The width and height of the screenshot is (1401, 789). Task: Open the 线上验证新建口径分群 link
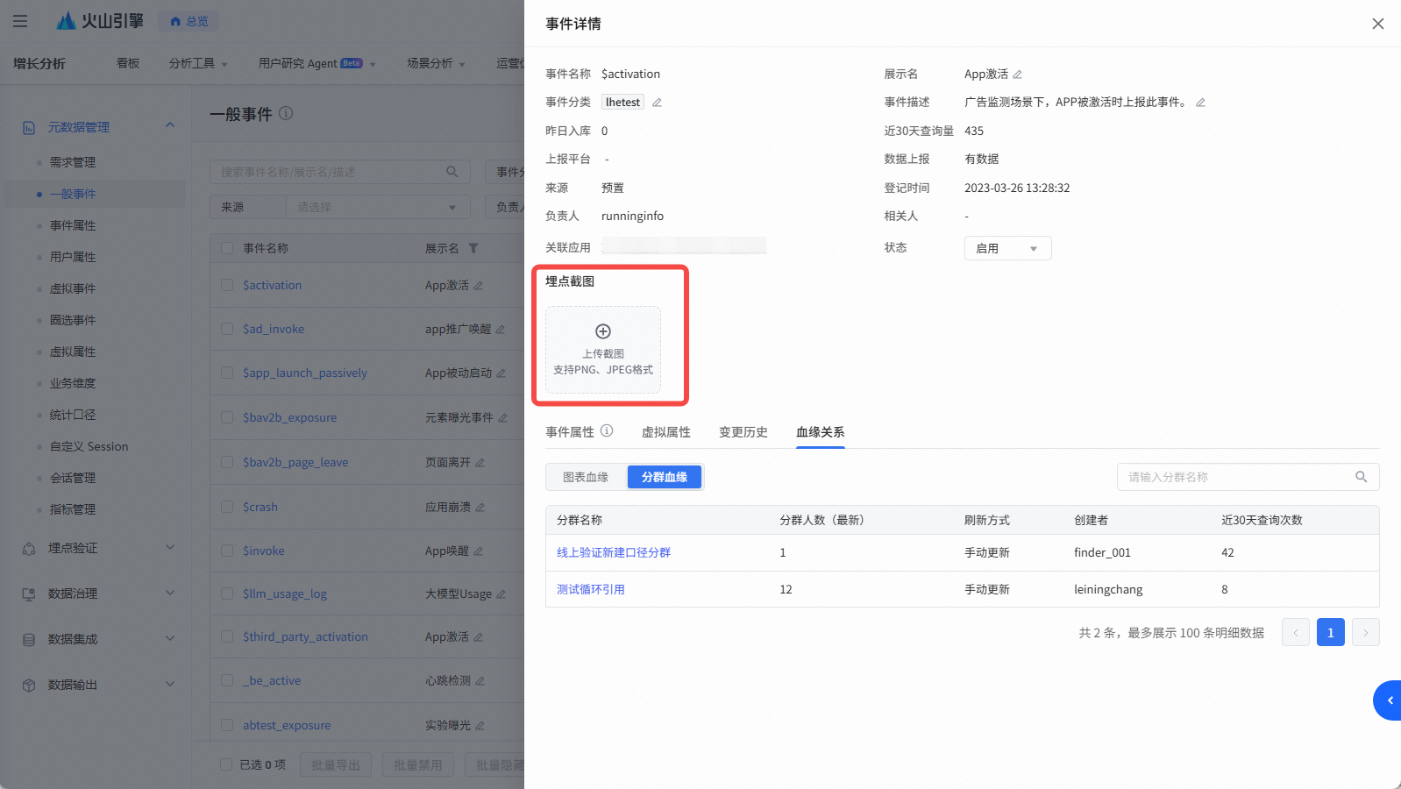click(x=613, y=552)
